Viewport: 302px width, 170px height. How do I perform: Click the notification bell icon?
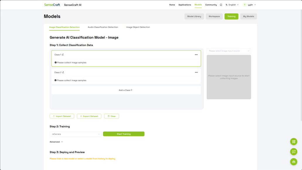[x=221, y=5]
